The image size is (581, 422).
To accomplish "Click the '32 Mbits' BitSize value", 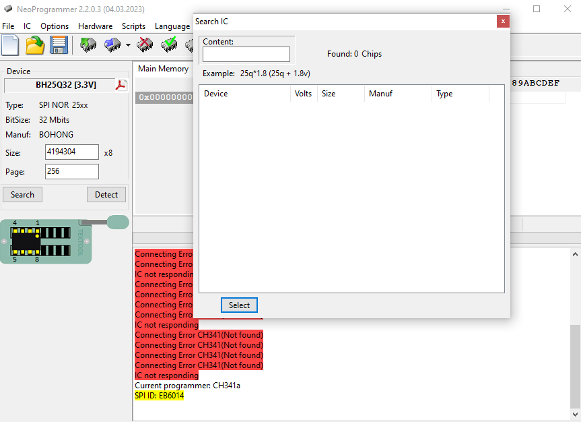I will pyautogui.click(x=54, y=120).
